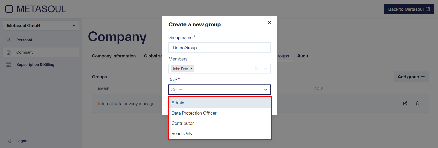Focus the Group name input field
Image resolution: width=438 pixels, height=148 pixels.
220,47
